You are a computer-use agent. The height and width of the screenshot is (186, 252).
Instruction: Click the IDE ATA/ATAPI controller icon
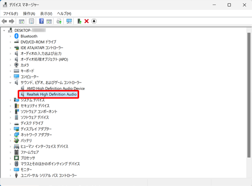click(x=16, y=48)
